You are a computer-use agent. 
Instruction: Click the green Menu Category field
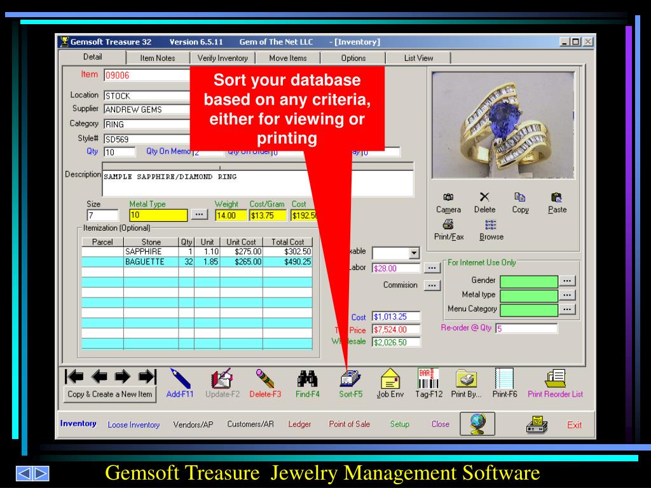click(529, 310)
